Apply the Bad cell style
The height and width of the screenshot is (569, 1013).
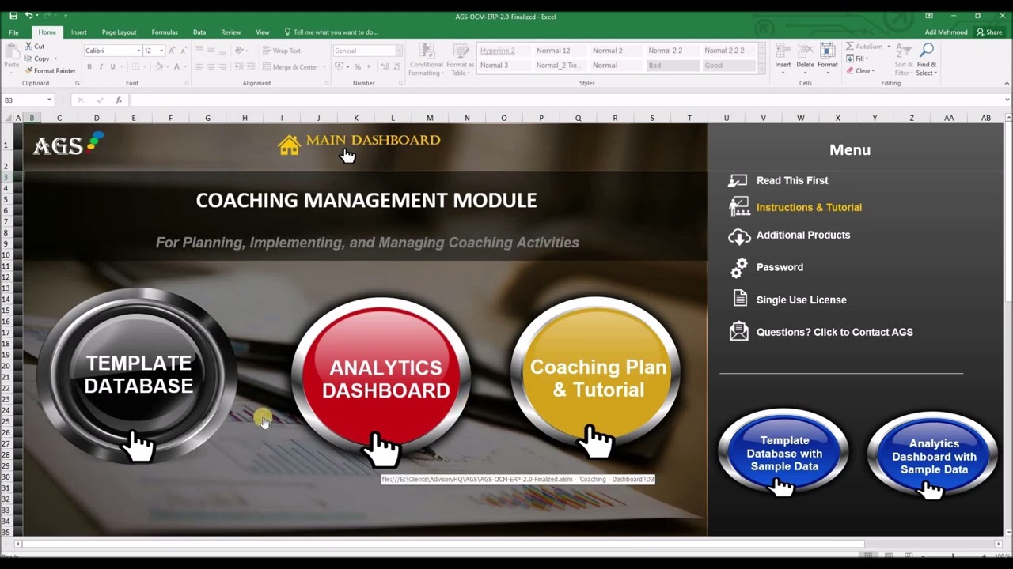[673, 66]
